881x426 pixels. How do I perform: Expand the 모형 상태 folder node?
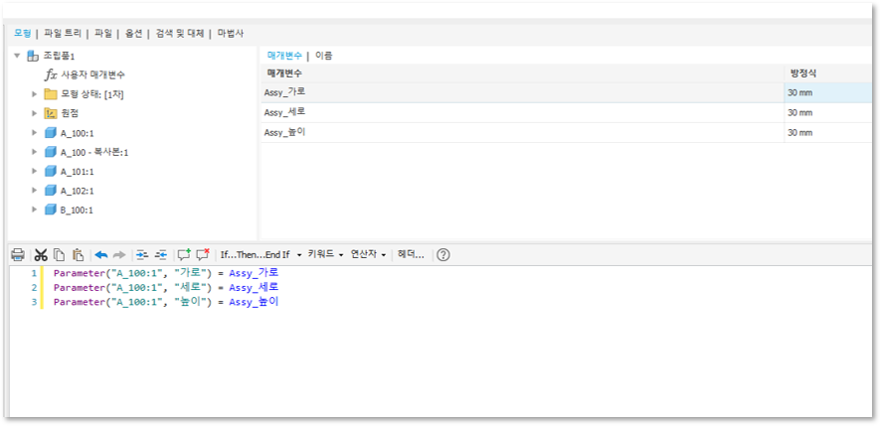point(35,94)
